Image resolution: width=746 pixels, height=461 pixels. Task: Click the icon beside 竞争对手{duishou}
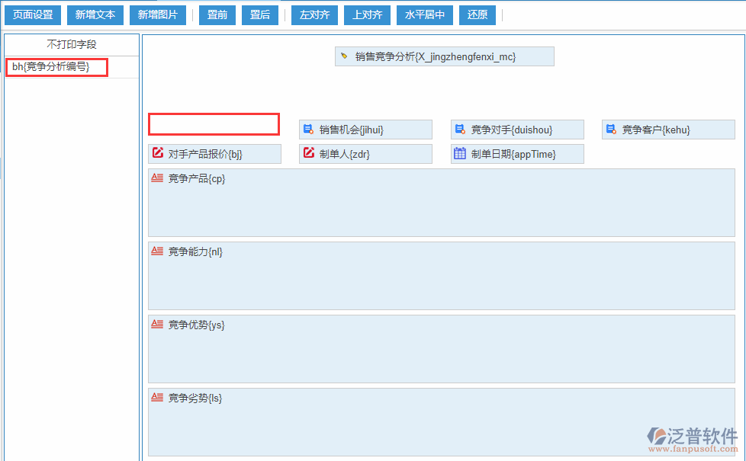(x=460, y=130)
